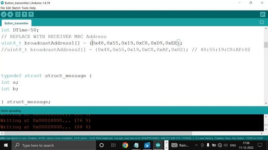Open the Windows Start menu

coord(6,145)
